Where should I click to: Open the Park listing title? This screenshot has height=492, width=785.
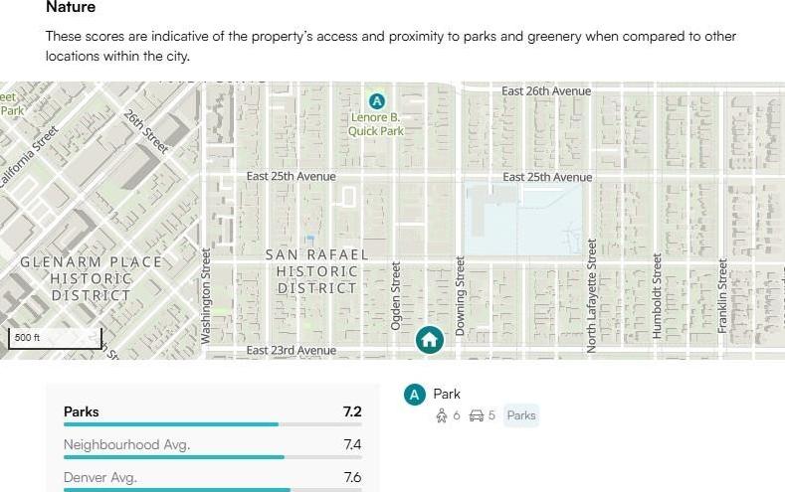pyautogui.click(x=447, y=394)
